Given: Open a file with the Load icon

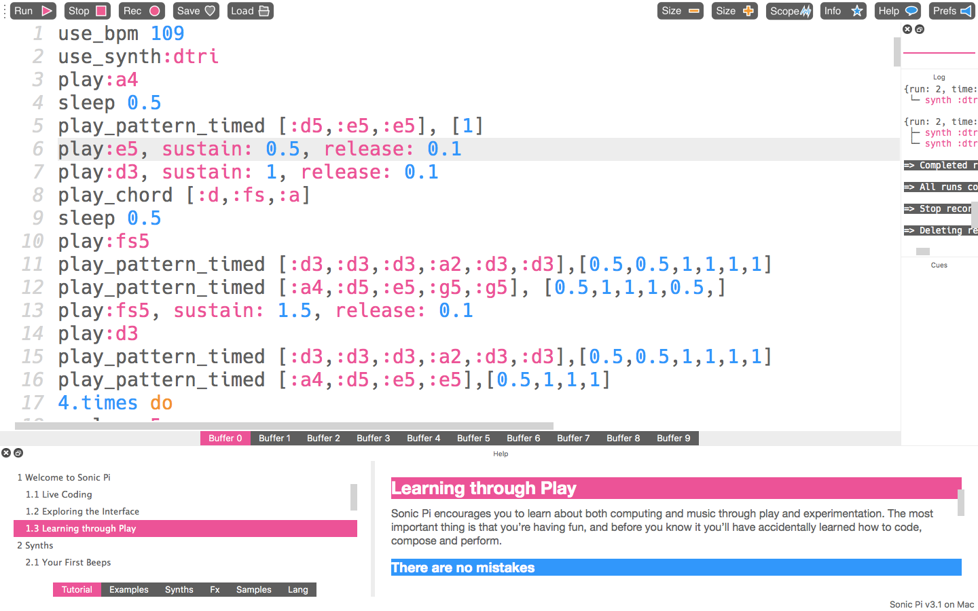Looking at the screenshot, I should pyautogui.click(x=250, y=11).
